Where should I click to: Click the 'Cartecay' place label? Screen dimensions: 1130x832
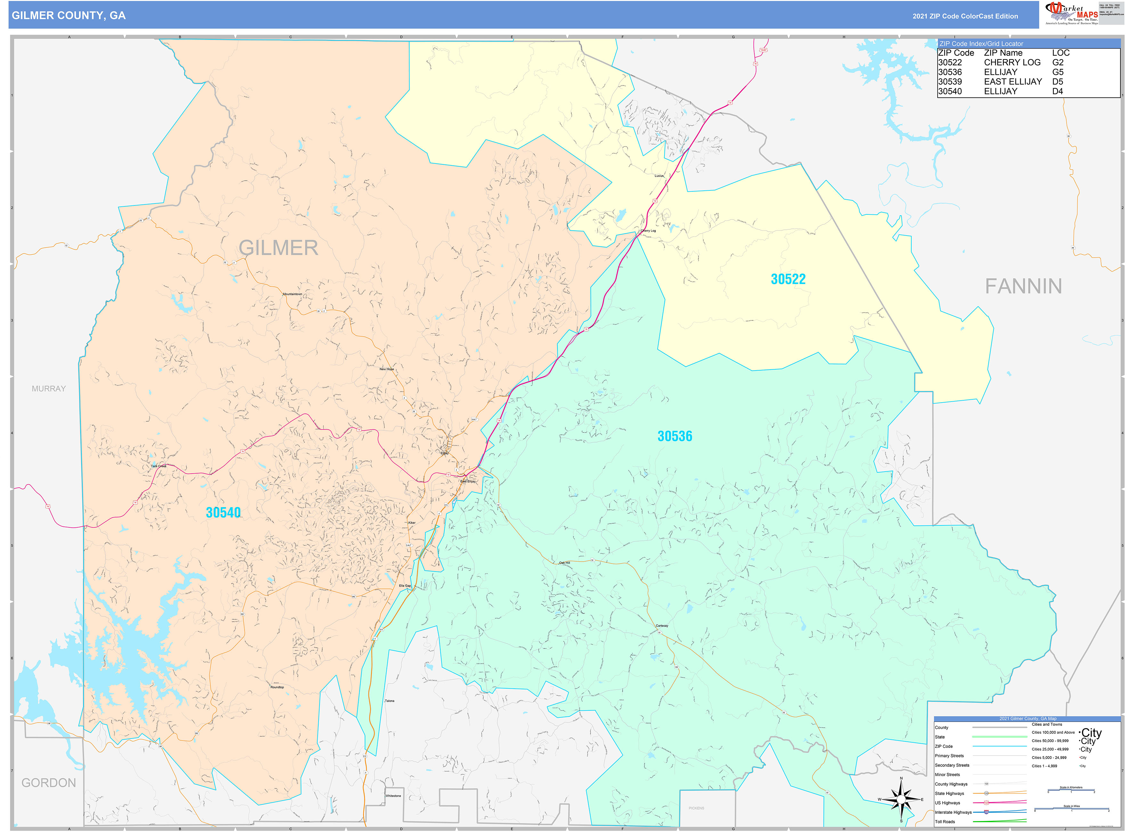(661, 626)
